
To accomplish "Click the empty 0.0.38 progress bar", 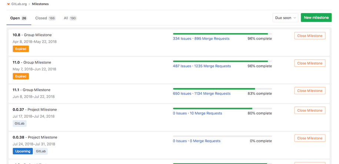I will 222,136.
